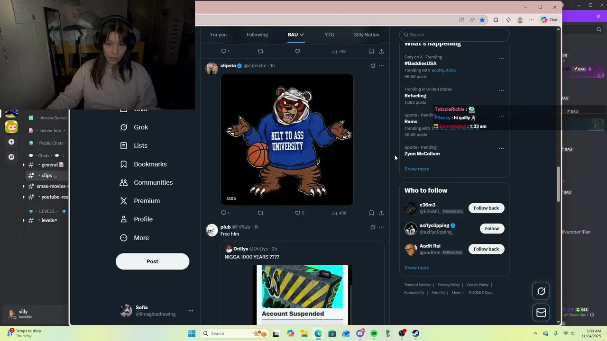Open more options on plub post
This screenshot has height=341, width=607.
click(x=381, y=227)
